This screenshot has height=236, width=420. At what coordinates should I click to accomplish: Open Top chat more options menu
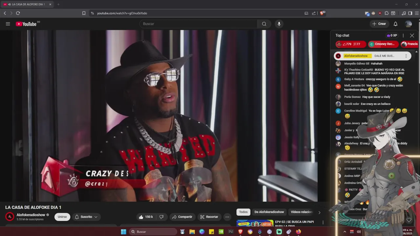click(403, 35)
